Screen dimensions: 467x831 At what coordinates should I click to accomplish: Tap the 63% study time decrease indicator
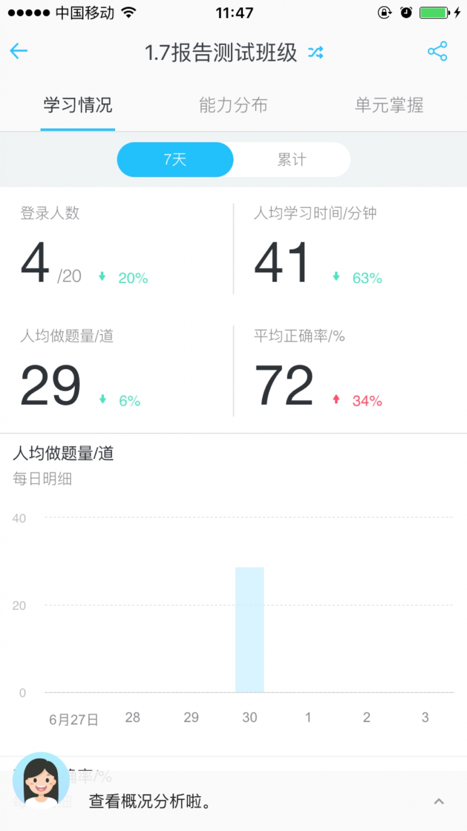tap(357, 277)
